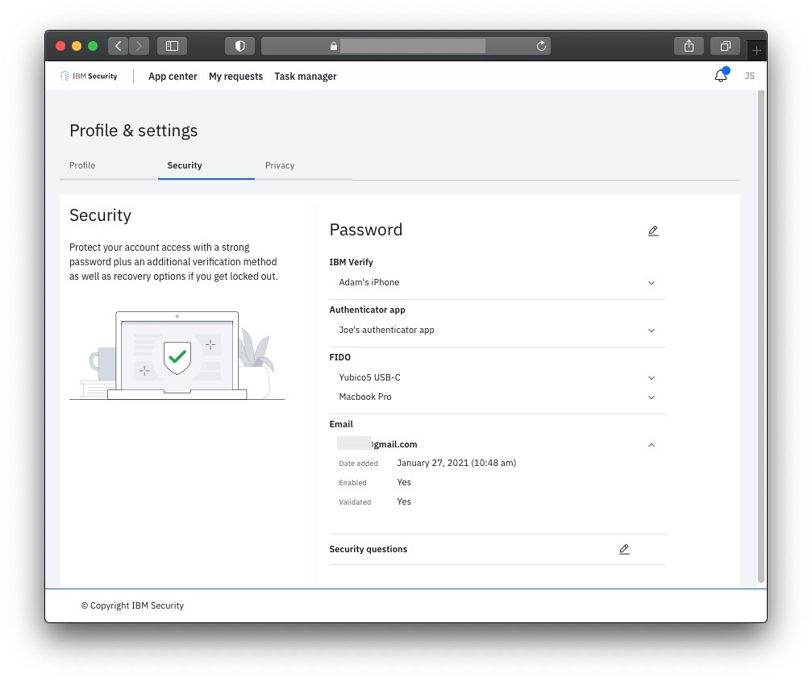The width and height of the screenshot is (812, 682).
Task: Click the 'Password' heading
Action: point(365,230)
